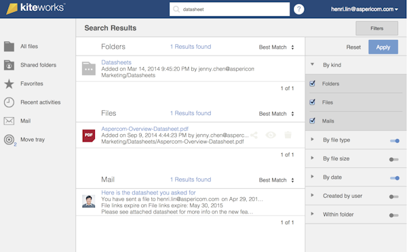Click the Move tray count badge 2

(15, 145)
